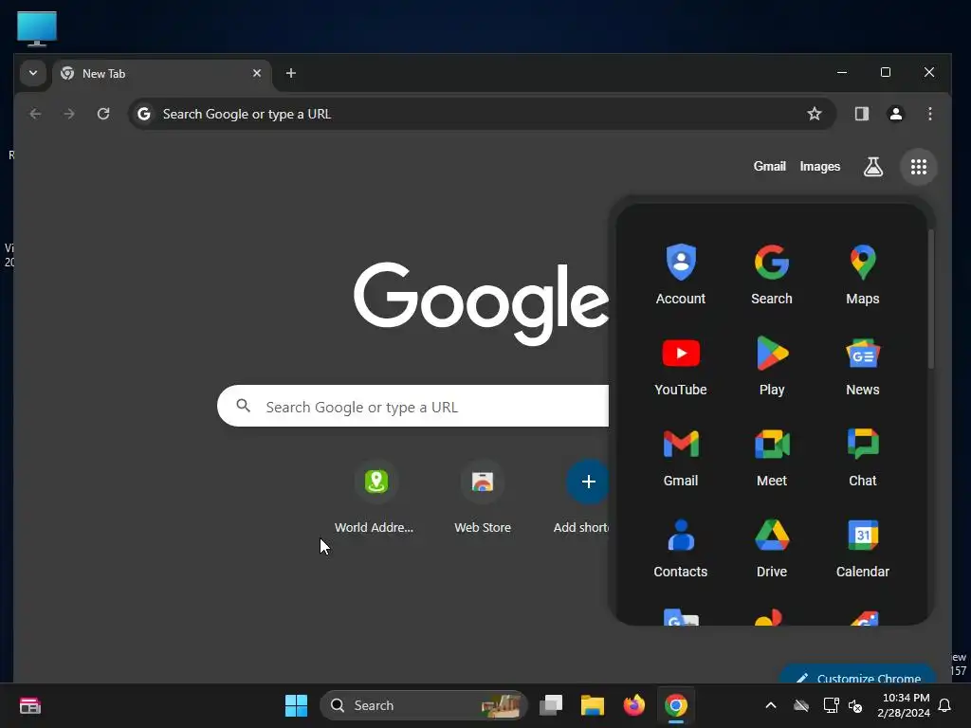
Task: Click Chrome icon on taskbar
Action: 675,705
